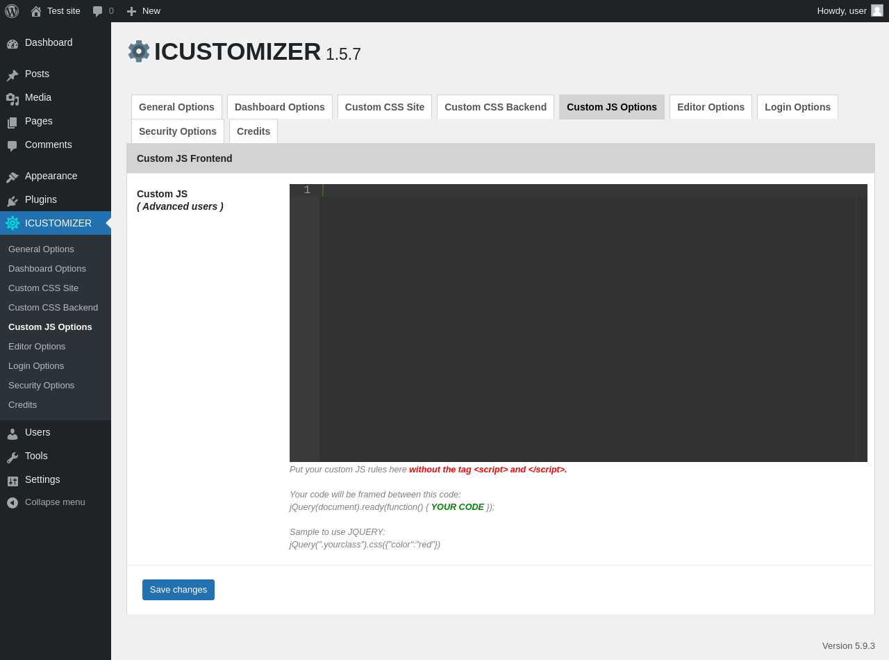Select the Custom CSS Site tab
The image size is (889, 660).
coord(385,107)
